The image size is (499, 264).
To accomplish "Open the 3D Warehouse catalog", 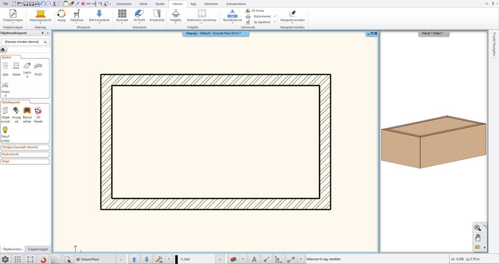I will (x=38, y=115).
